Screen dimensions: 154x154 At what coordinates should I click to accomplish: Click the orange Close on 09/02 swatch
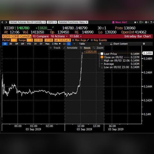point(102,57)
